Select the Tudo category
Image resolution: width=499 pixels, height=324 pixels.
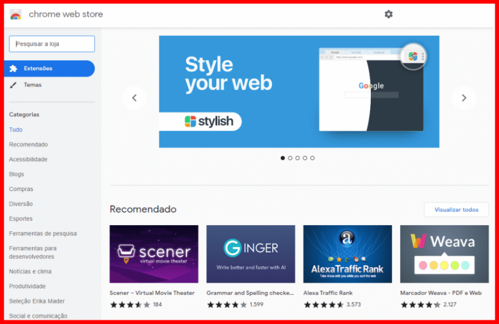coord(16,130)
